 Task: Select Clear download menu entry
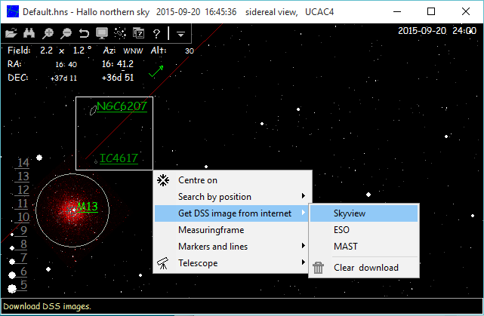pos(364,268)
